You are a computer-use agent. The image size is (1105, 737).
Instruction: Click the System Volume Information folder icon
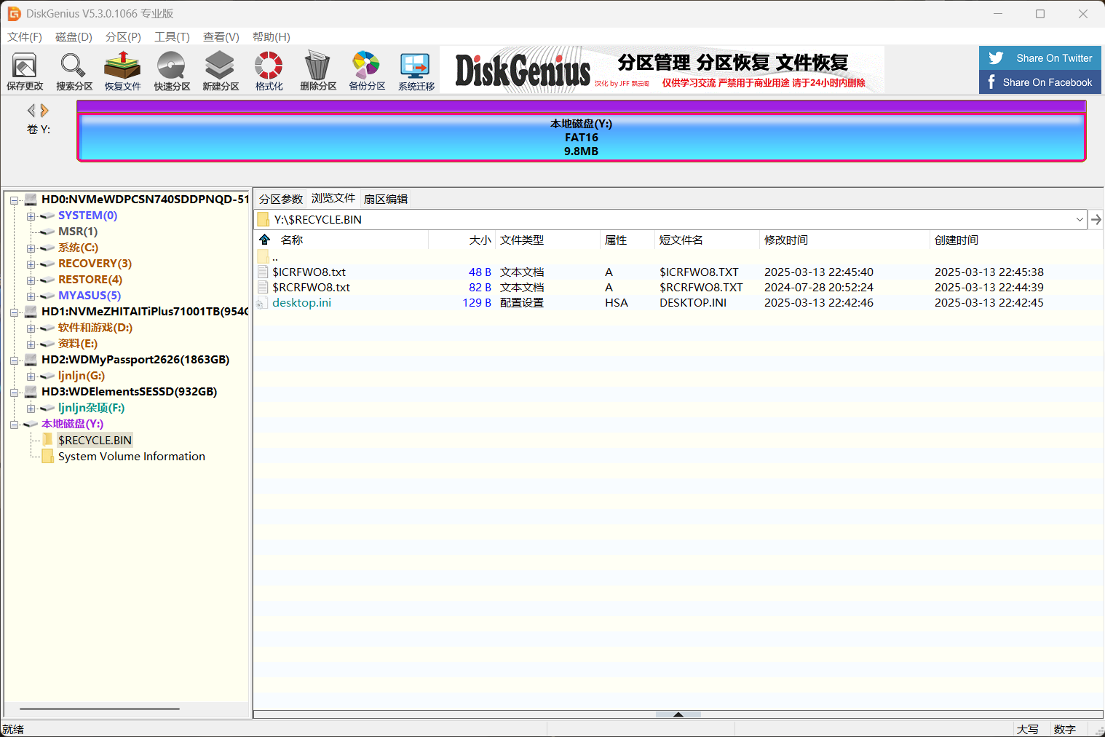[47, 457]
